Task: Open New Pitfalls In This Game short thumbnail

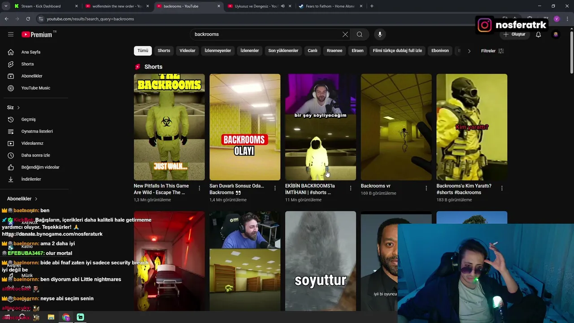Action: tap(169, 127)
